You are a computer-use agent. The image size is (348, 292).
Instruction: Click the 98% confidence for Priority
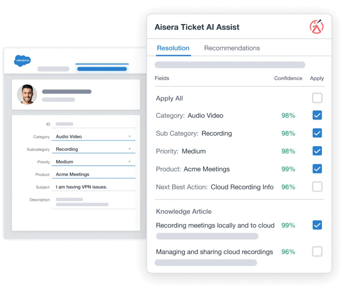288,151
